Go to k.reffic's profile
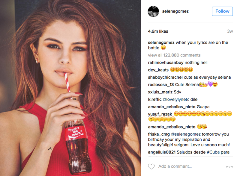 click(x=155, y=99)
